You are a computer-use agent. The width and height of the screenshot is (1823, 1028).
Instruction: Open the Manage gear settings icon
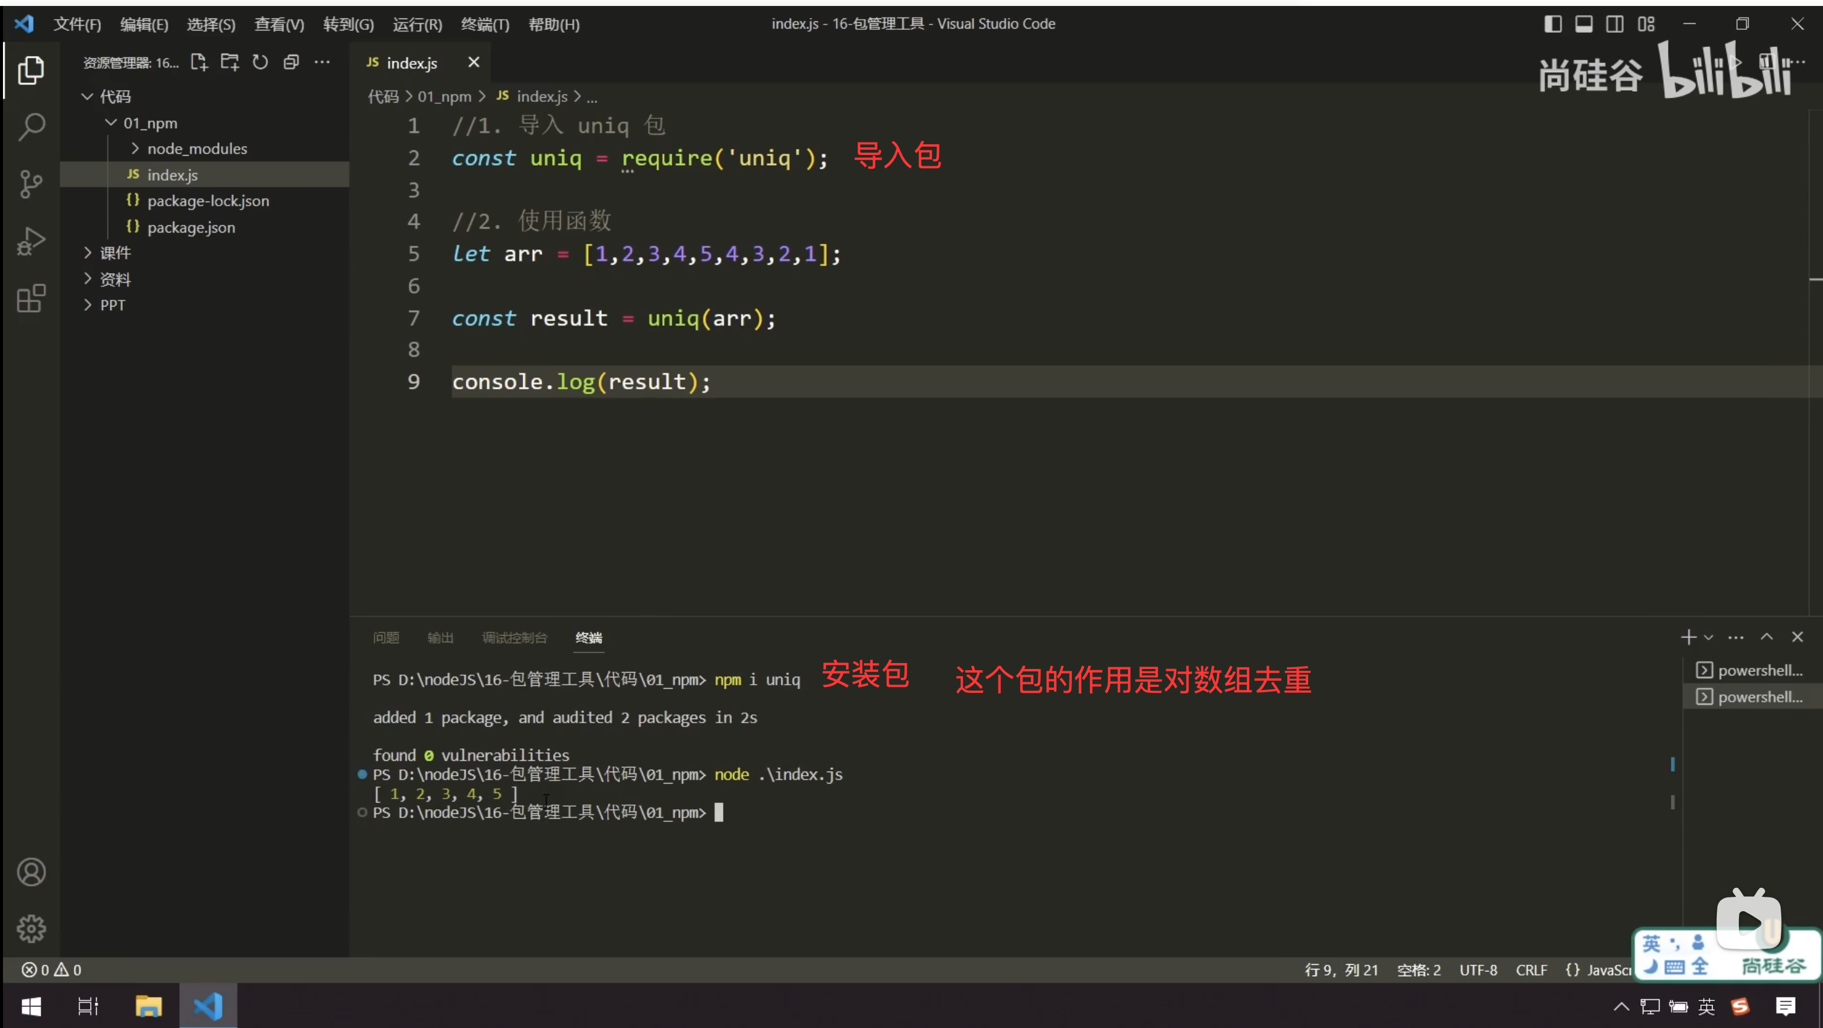pos(31,928)
